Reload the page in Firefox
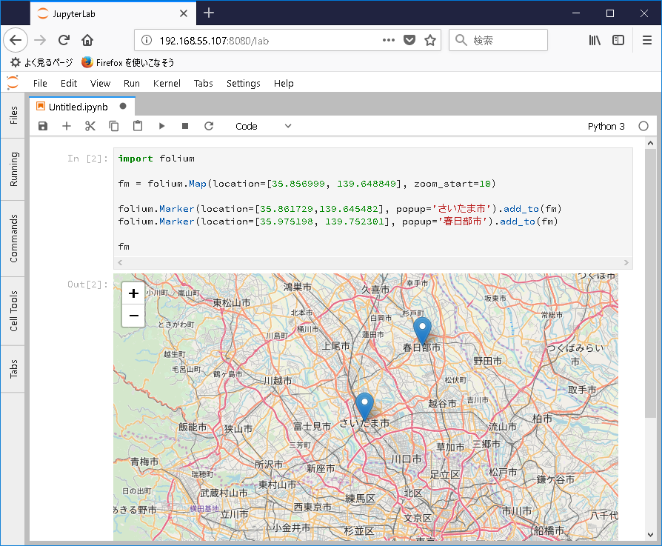 [64, 40]
